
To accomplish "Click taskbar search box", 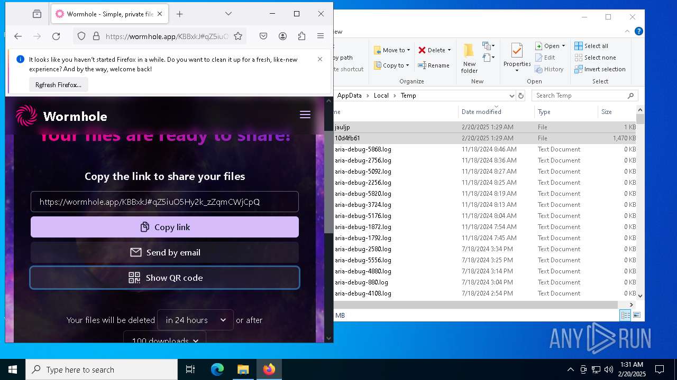I will click(102, 369).
